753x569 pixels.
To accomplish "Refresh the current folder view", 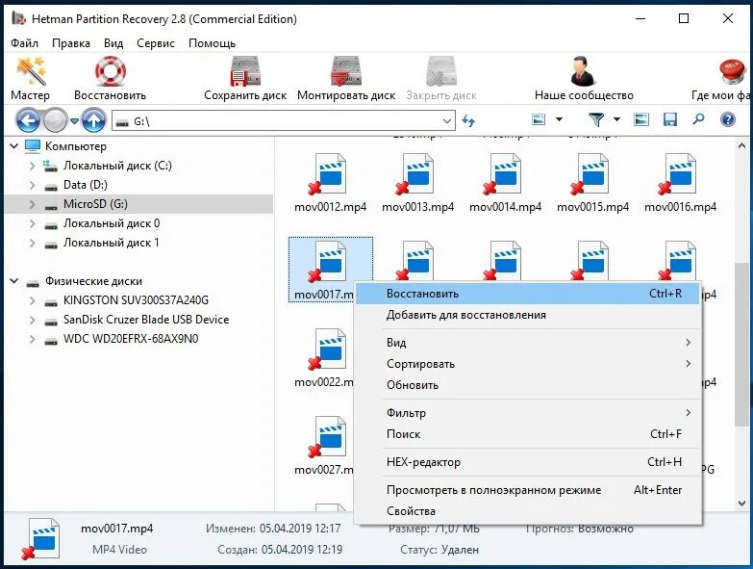I will point(468,120).
